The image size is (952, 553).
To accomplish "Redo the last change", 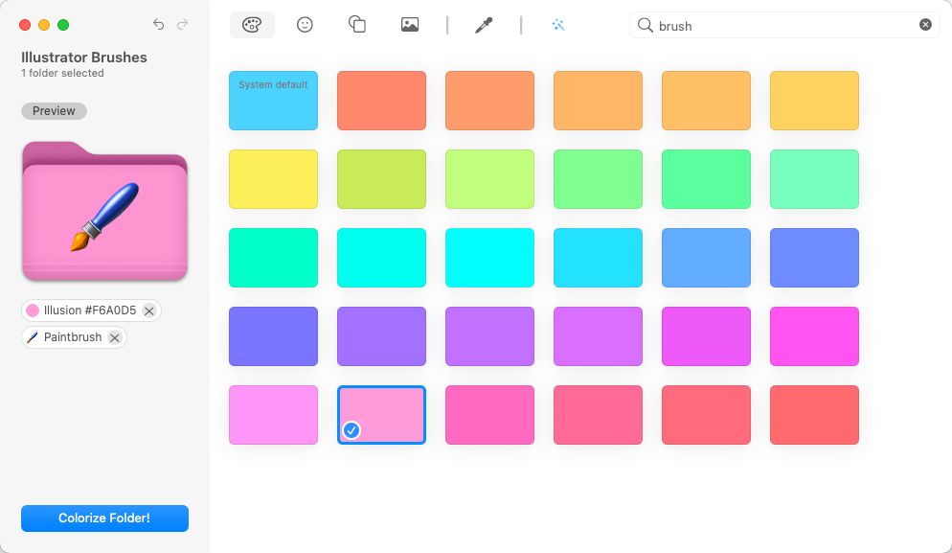I will click(x=182, y=24).
